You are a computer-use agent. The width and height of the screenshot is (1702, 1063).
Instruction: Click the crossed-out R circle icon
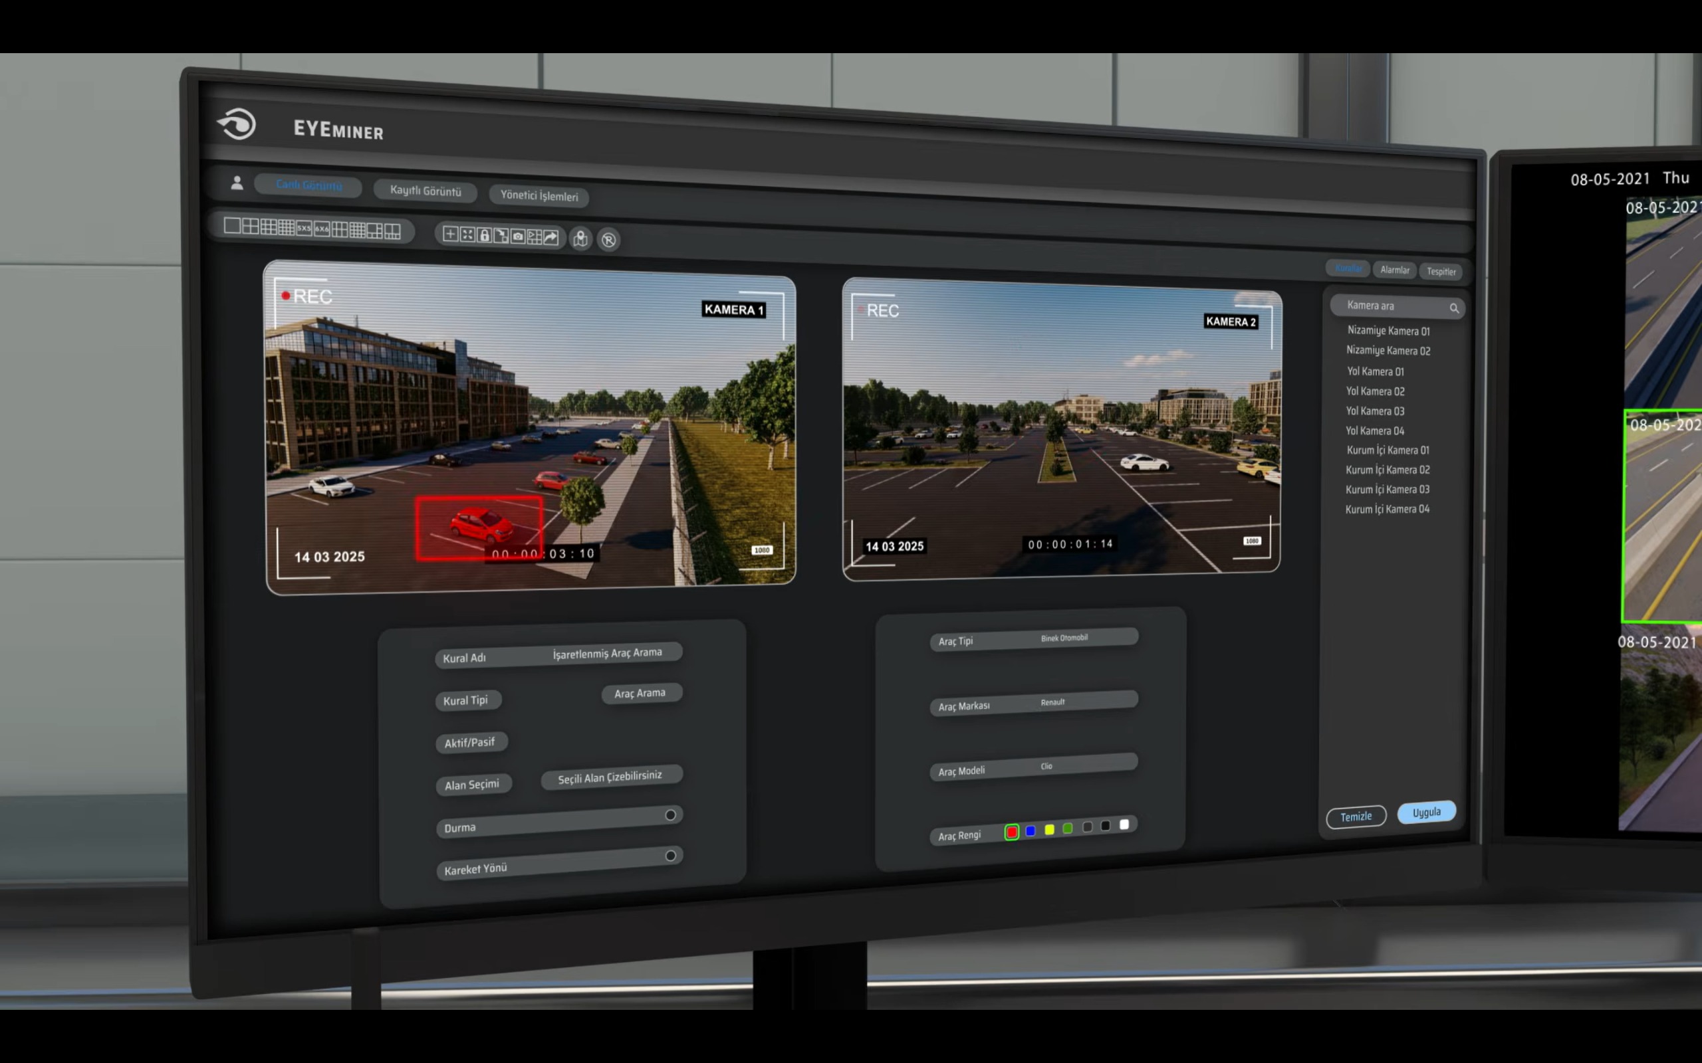point(608,240)
